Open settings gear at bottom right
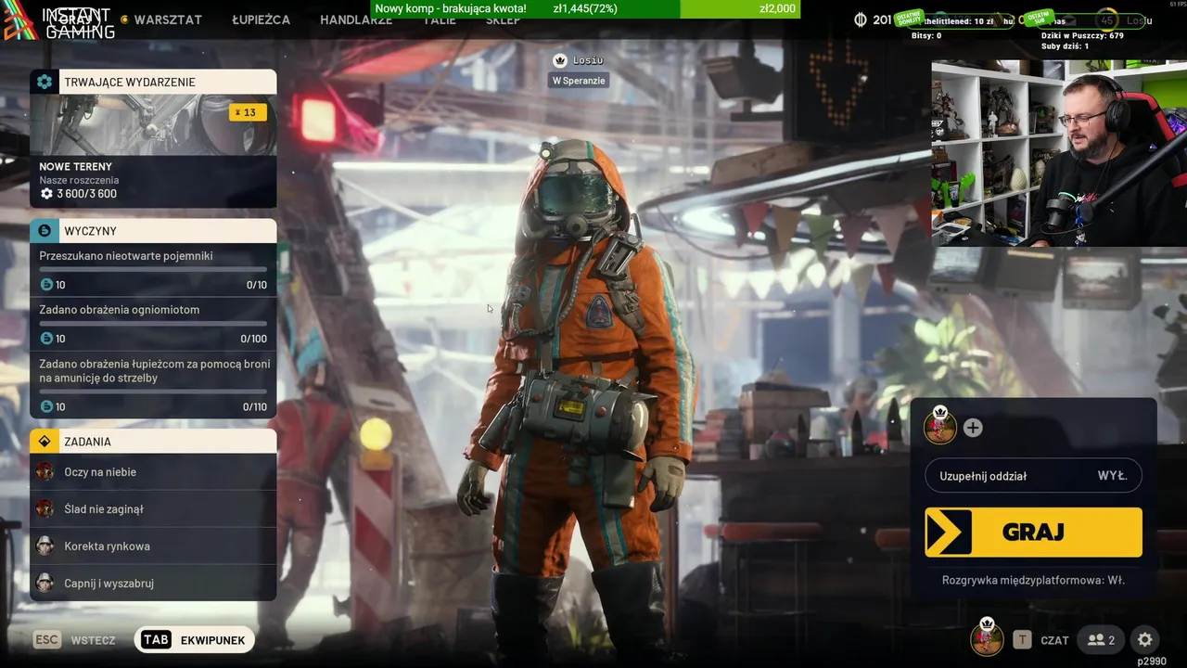The height and width of the screenshot is (668, 1187). 1145,639
